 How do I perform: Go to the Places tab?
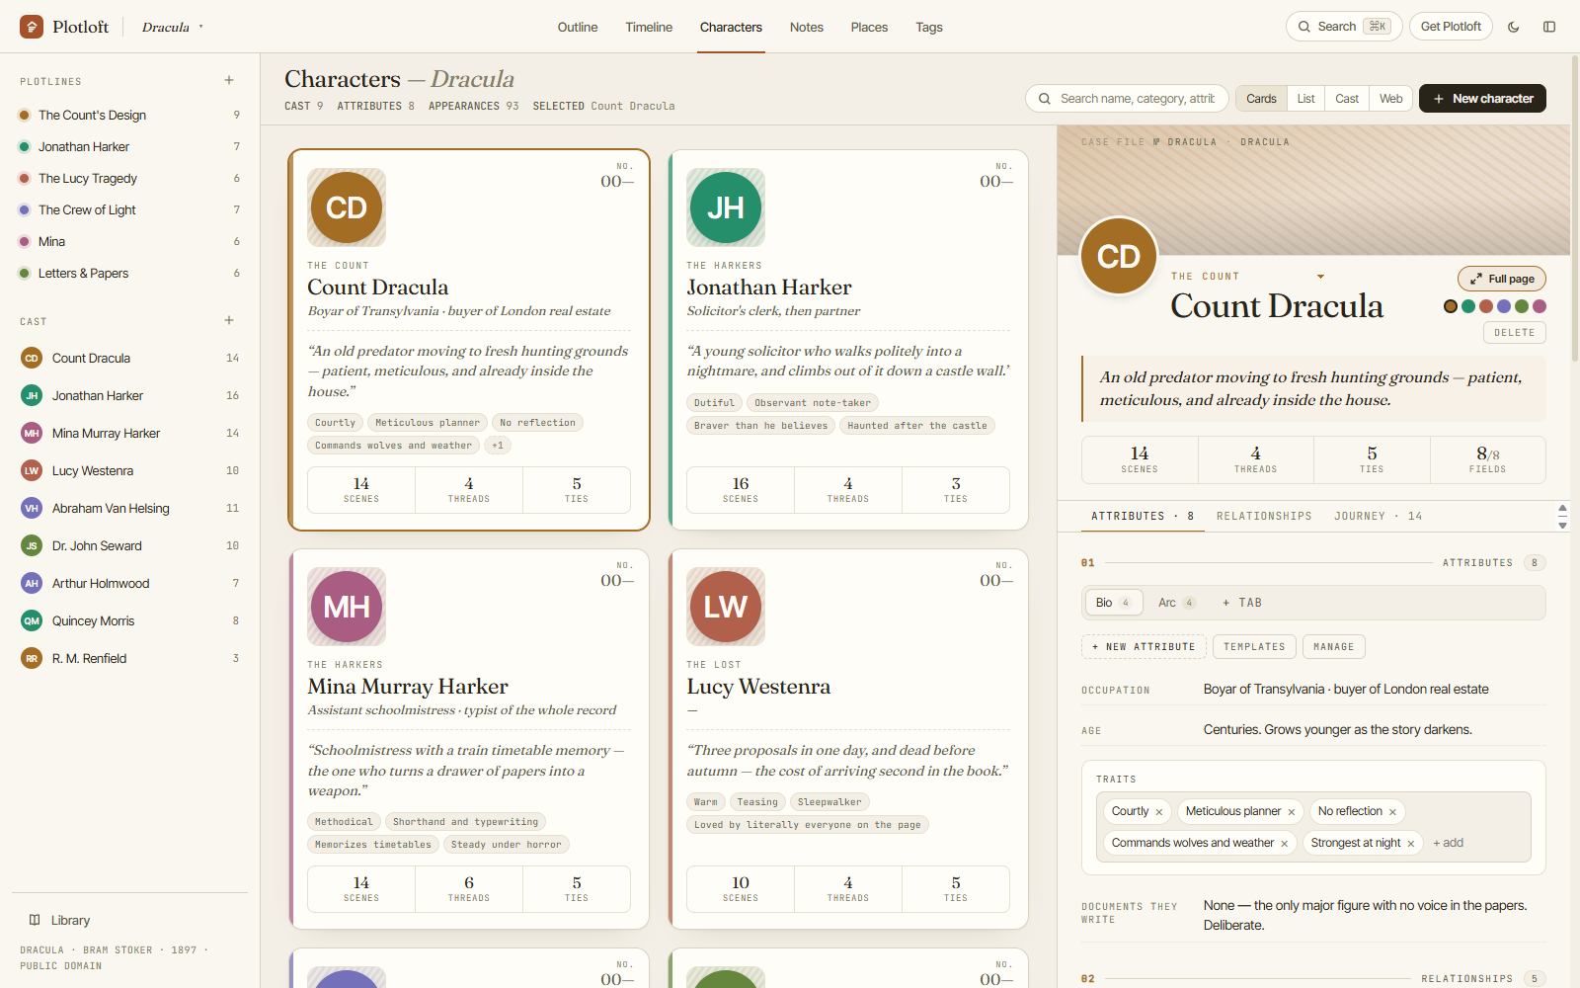[x=869, y=27]
